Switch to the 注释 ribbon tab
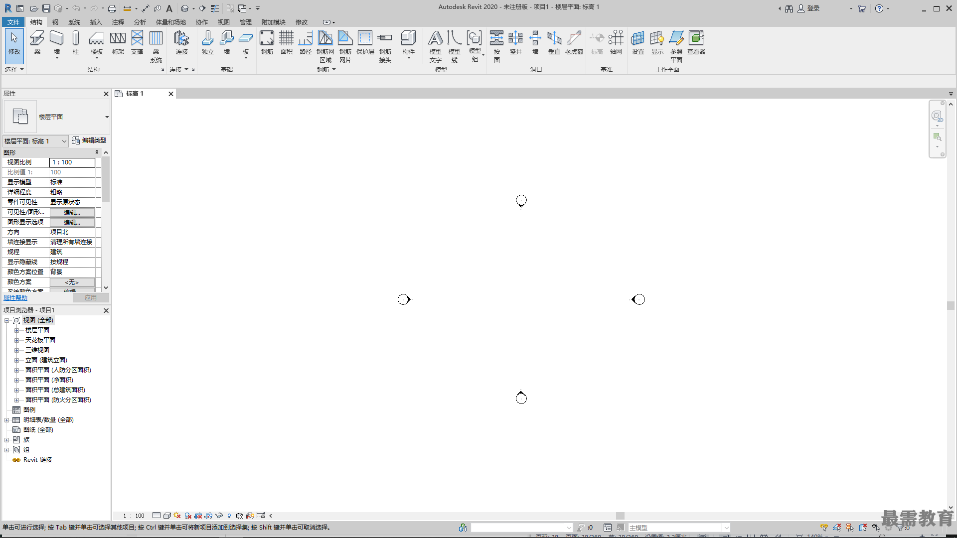Screen dimensions: 957x538 pyautogui.click(x=118, y=22)
